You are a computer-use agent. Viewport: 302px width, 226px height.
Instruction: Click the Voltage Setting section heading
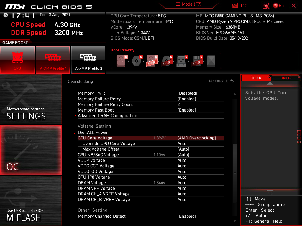tap(94, 126)
